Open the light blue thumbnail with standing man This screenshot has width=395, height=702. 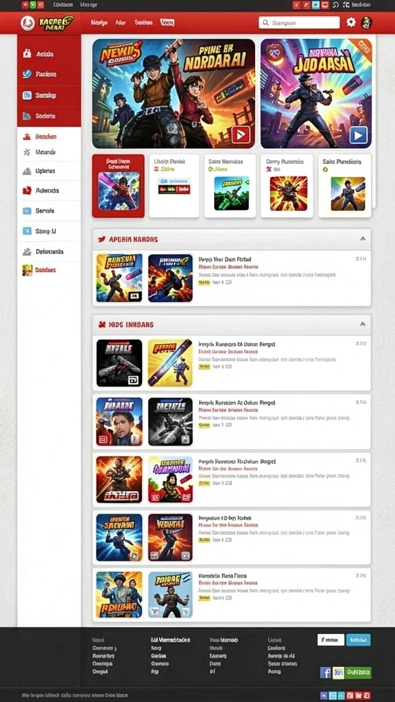click(170, 595)
